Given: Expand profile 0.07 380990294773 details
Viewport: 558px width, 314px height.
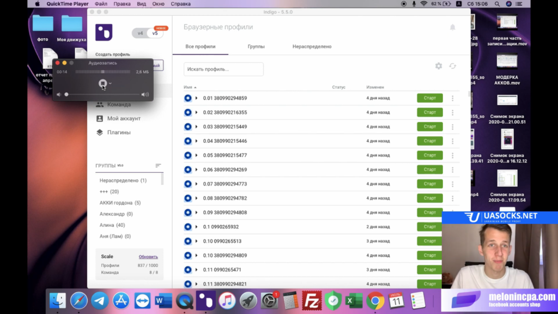Looking at the screenshot, I should (196, 184).
